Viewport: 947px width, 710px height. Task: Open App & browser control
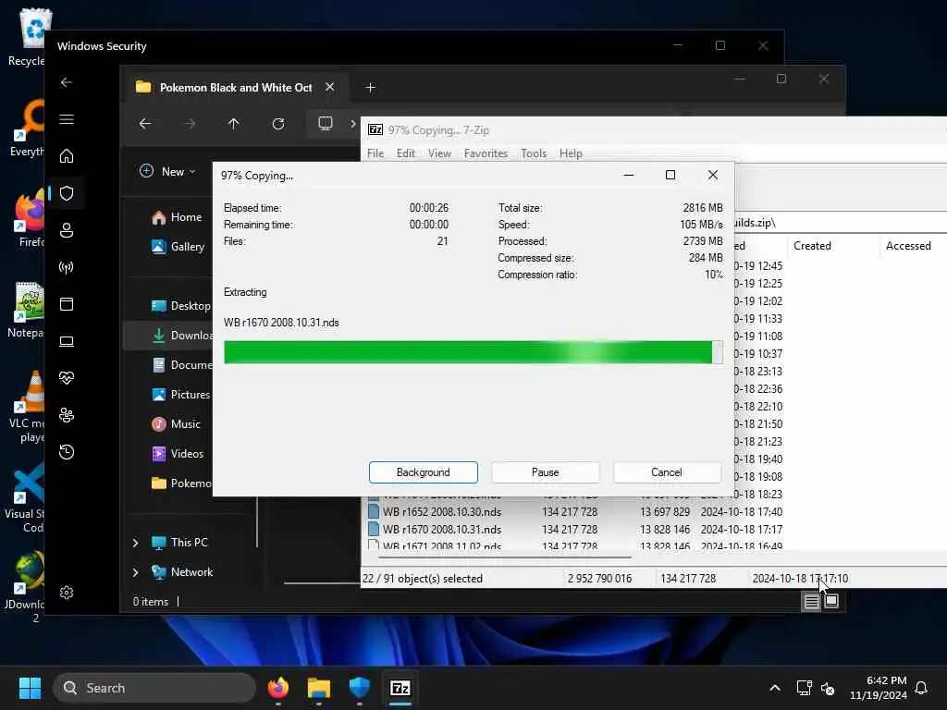[x=67, y=304]
